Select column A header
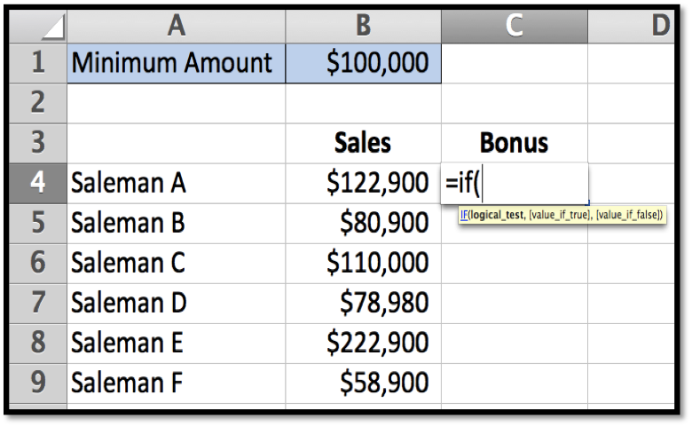Image resolution: width=692 pixels, height=427 pixels. 176,27
